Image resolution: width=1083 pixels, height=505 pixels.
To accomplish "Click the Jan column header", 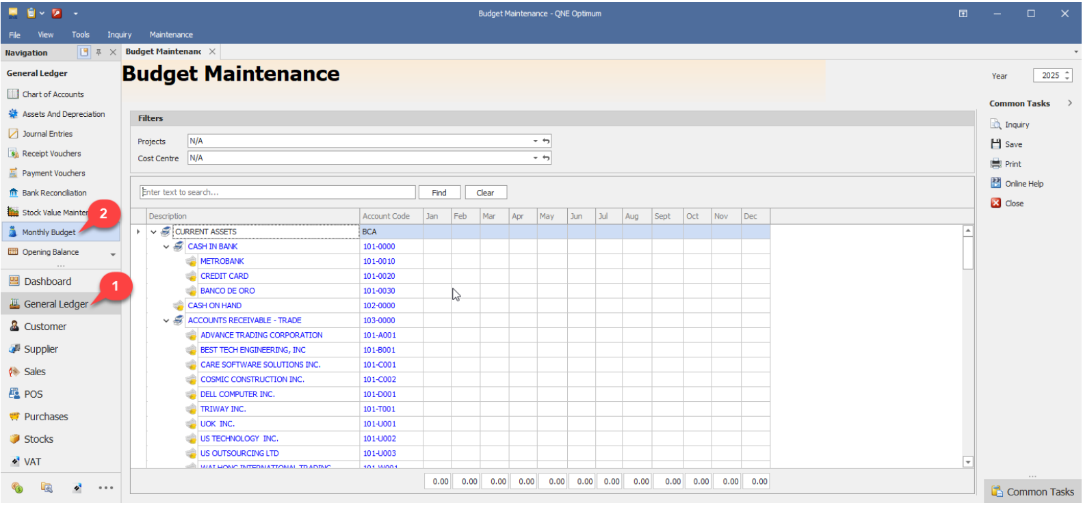I will pyautogui.click(x=436, y=217).
